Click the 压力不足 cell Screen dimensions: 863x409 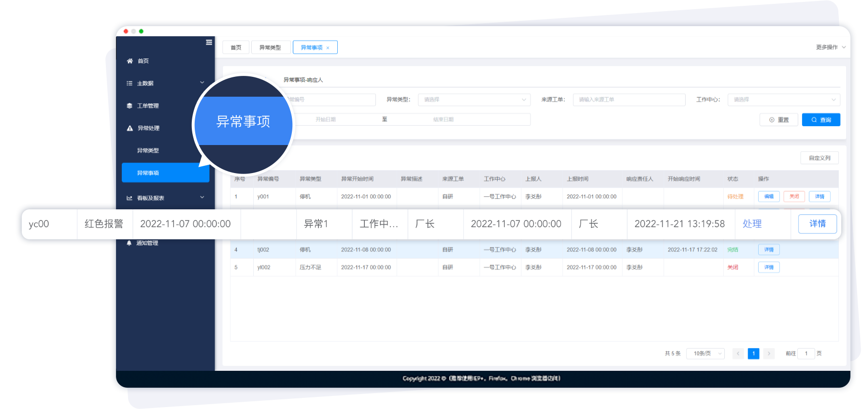click(310, 267)
